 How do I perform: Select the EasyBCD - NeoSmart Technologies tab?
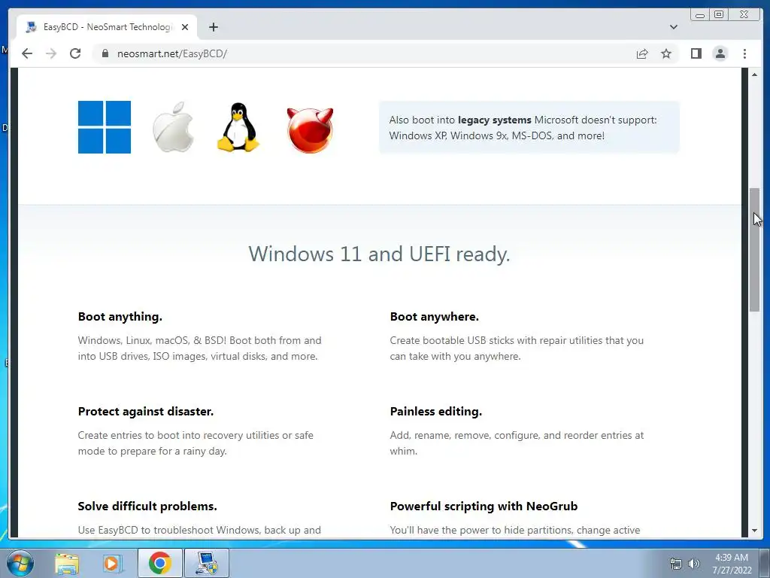click(107, 27)
